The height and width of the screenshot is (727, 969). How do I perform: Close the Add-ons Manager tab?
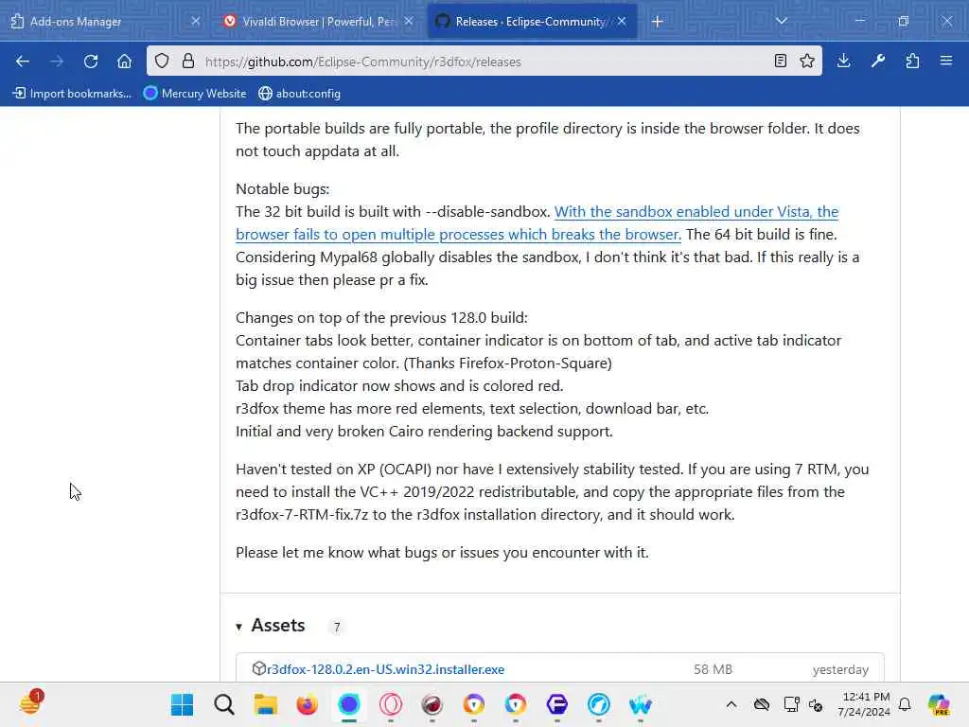coord(195,21)
